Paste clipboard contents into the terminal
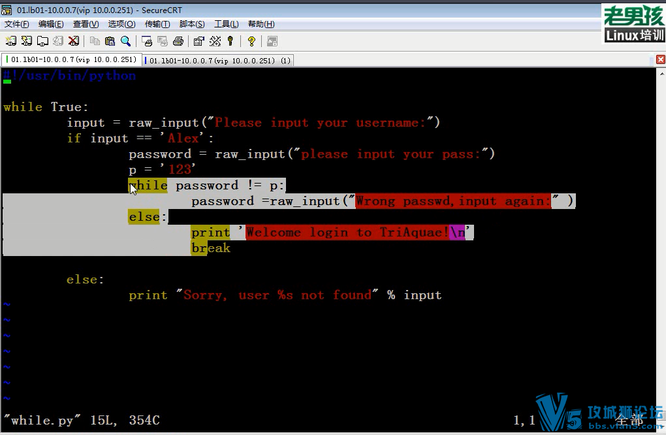Viewport: 666px width, 435px height. click(110, 40)
